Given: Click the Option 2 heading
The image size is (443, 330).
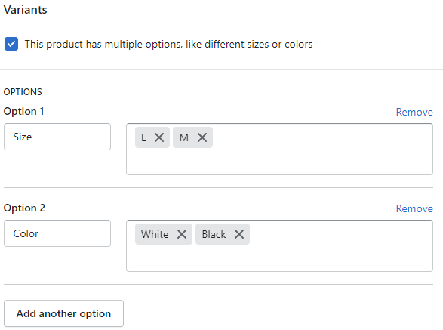Looking at the screenshot, I should [x=24, y=208].
